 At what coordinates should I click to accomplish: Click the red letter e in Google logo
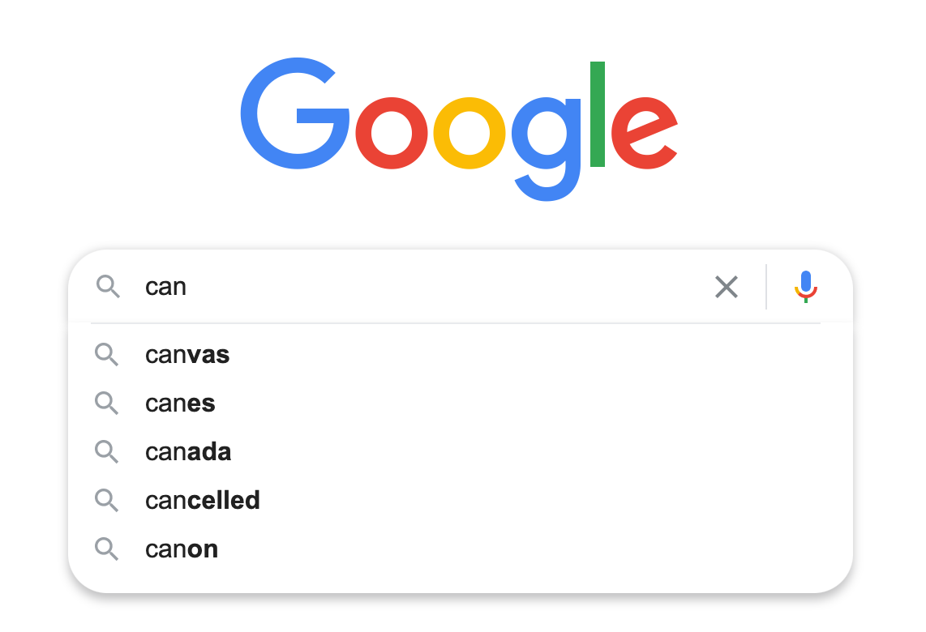coord(645,133)
